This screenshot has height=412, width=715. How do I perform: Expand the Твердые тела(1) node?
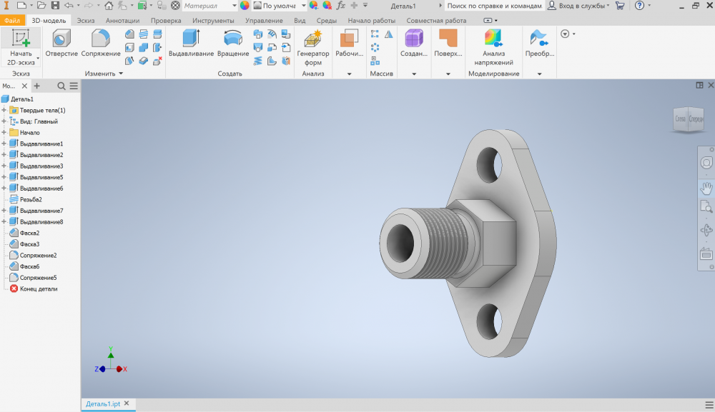[4, 111]
